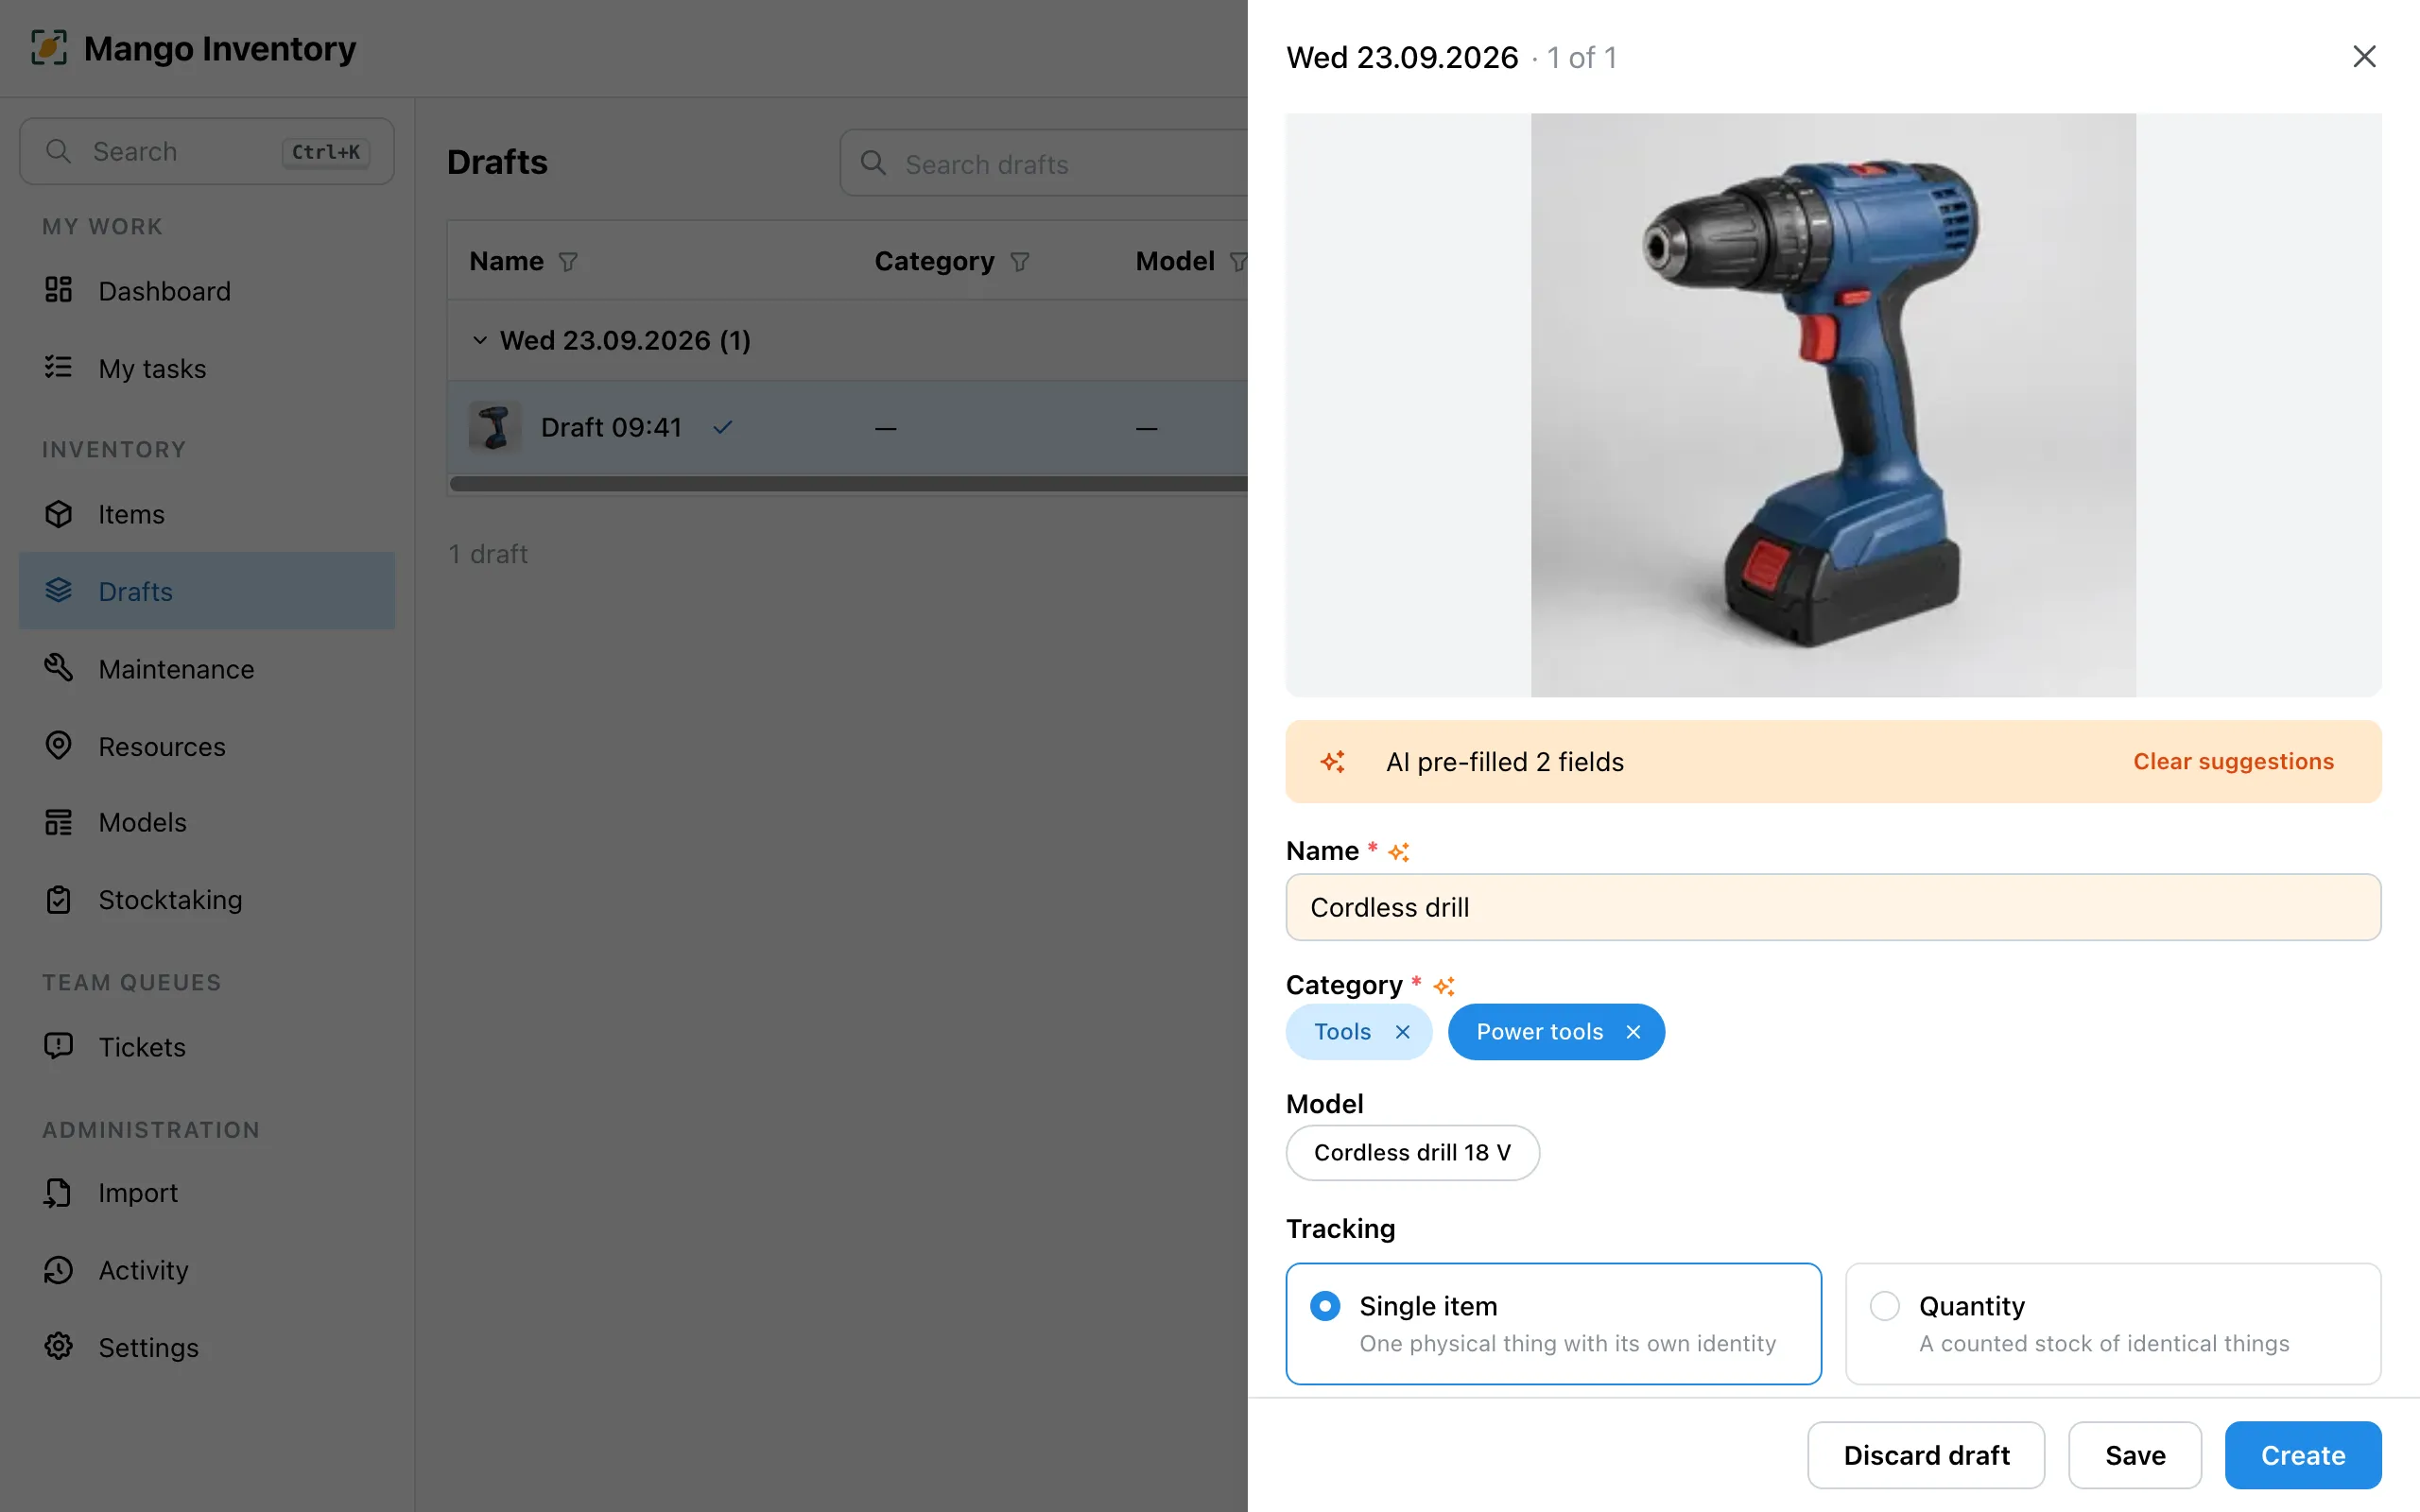Select the Single item tracking option
This screenshot has width=2420, height=1512.
coord(1553,1323)
